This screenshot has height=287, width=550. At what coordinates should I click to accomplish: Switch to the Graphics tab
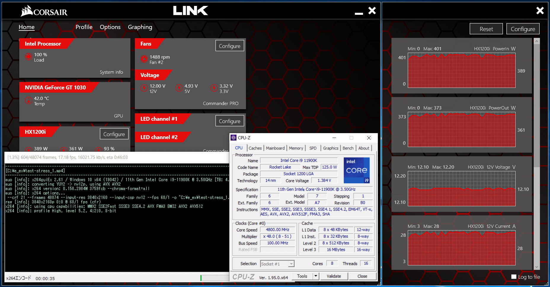click(x=331, y=148)
